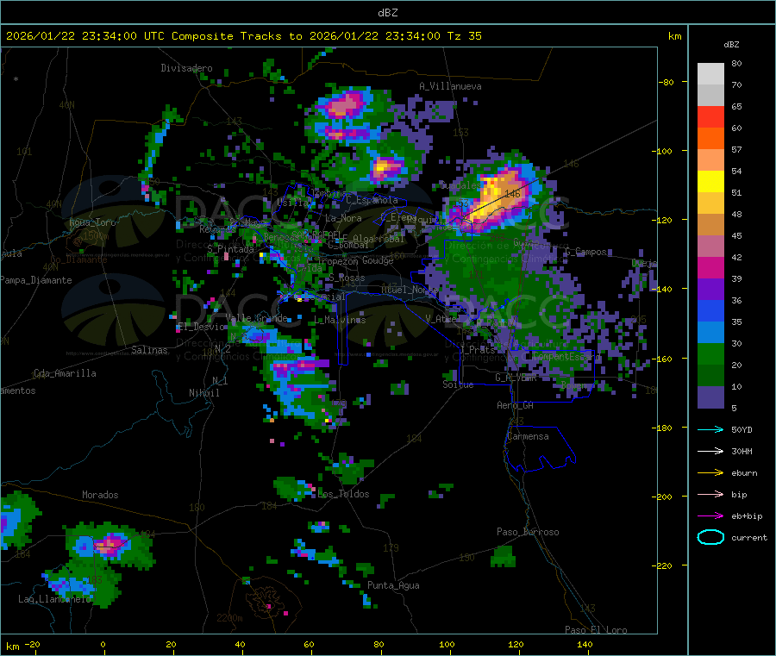Click the pink bip arrow in legend

(710, 494)
